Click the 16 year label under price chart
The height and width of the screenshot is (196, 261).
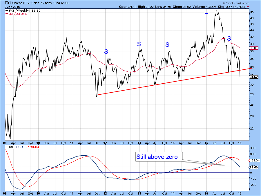pos(240,143)
